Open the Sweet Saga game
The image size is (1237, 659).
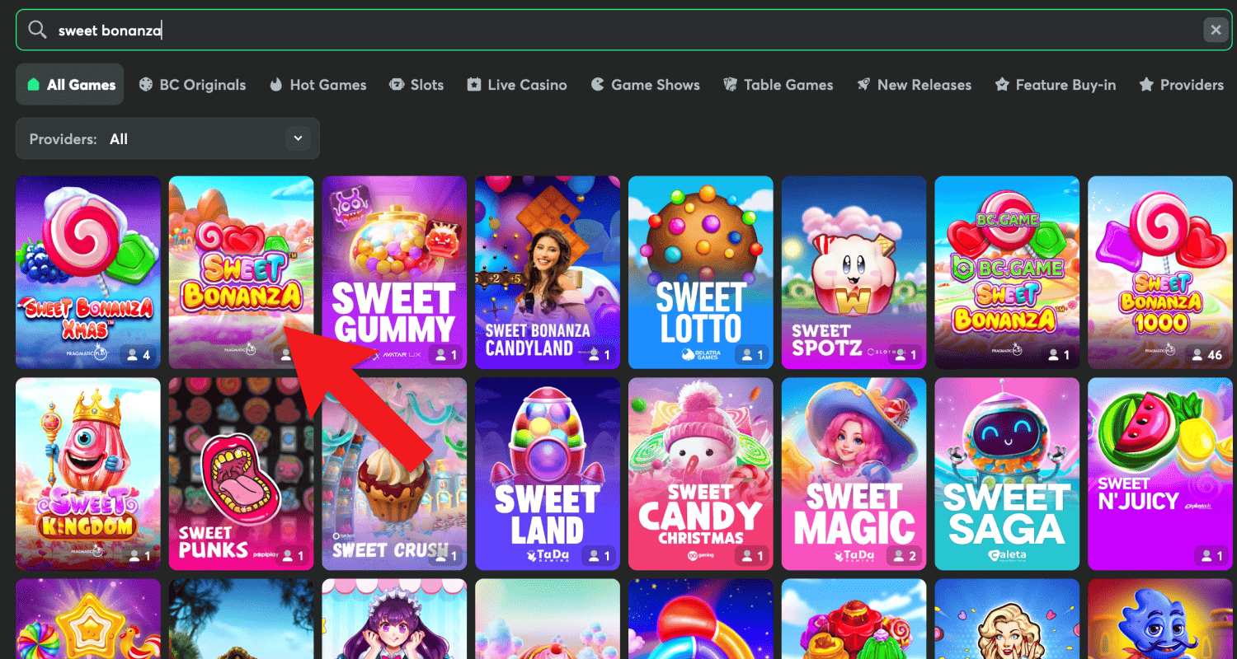pos(1007,474)
